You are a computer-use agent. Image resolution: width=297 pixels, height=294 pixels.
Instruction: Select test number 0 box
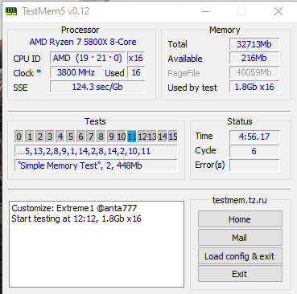[19, 137]
